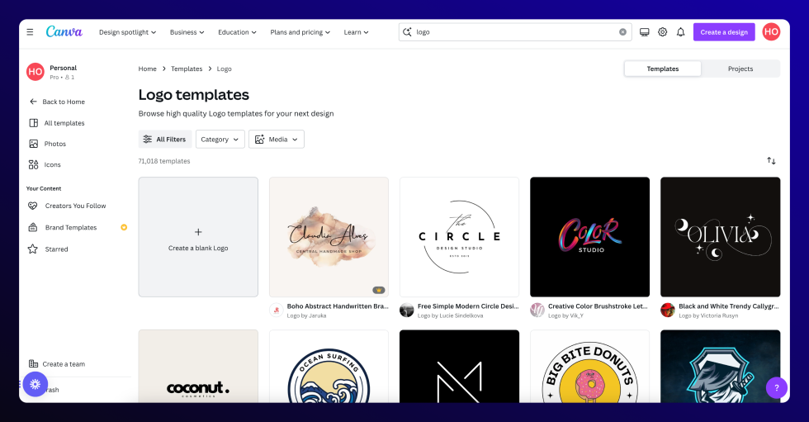The height and width of the screenshot is (422, 809).
Task: Open the Claudia Alves logo template
Action: [329, 237]
